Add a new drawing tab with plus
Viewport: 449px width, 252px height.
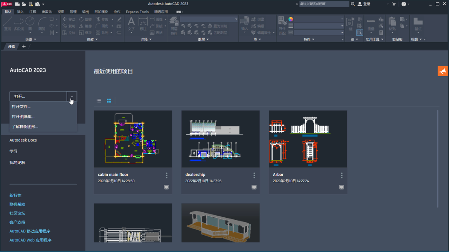click(24, 46)
